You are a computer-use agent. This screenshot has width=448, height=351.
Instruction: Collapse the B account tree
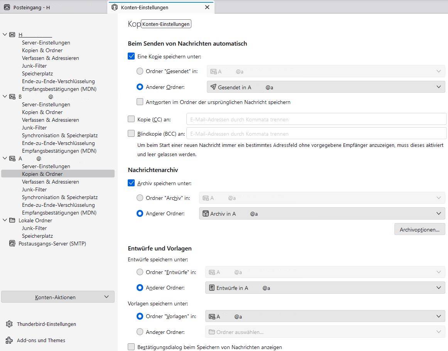5,97
